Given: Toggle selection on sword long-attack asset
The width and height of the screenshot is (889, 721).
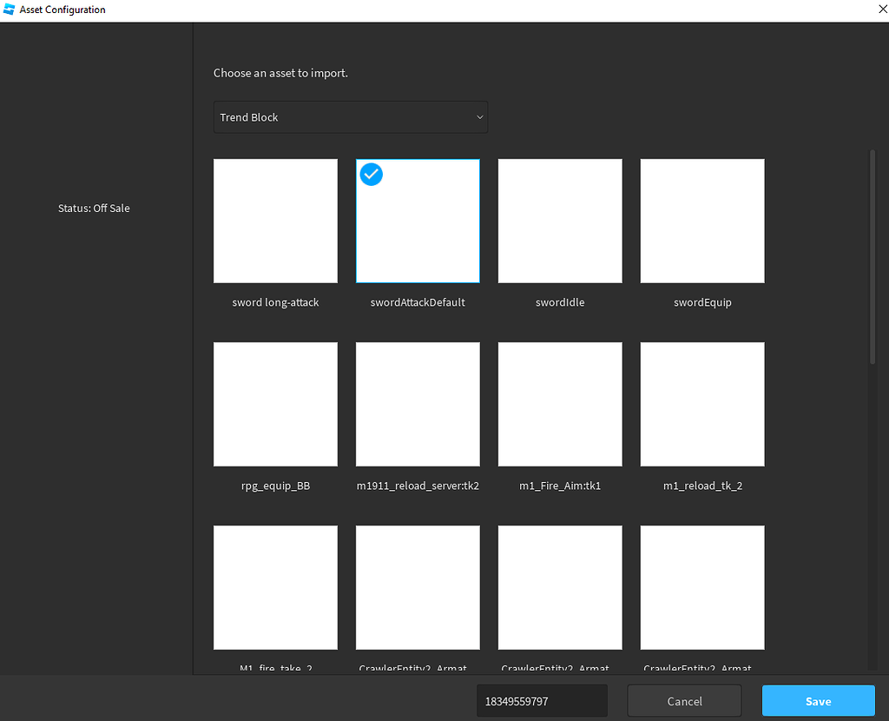Looking at the screenshot, I should tap(275, 221).
